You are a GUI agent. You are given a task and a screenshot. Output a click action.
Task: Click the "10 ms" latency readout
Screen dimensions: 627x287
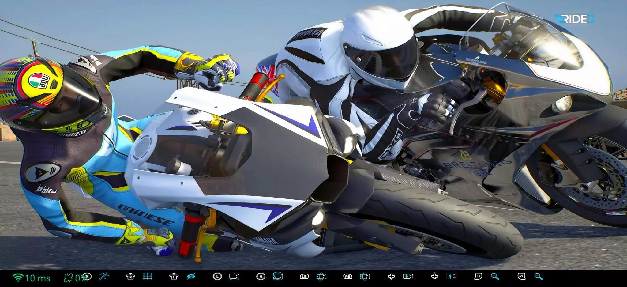click(x=38, y=278)
